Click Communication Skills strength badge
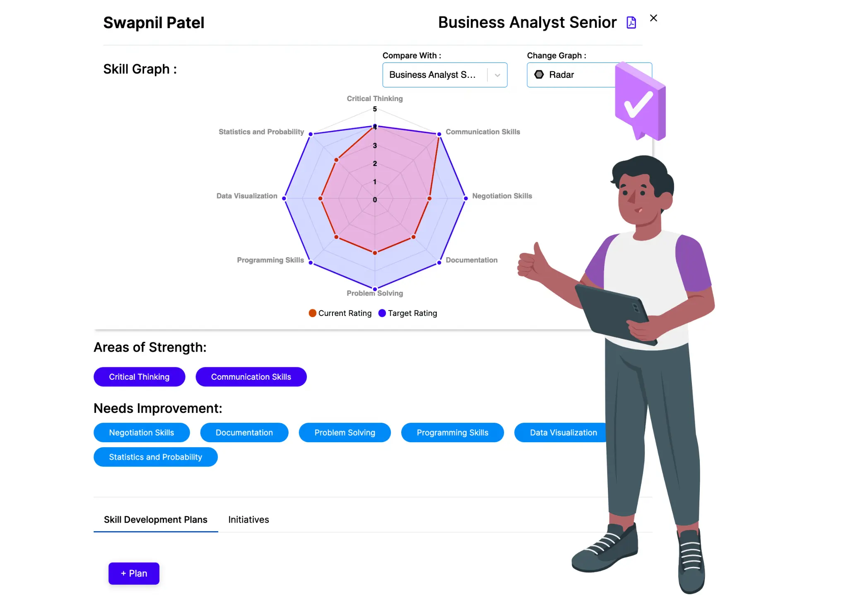The height and width of the screenshot is (595, 841). (251, 377)
